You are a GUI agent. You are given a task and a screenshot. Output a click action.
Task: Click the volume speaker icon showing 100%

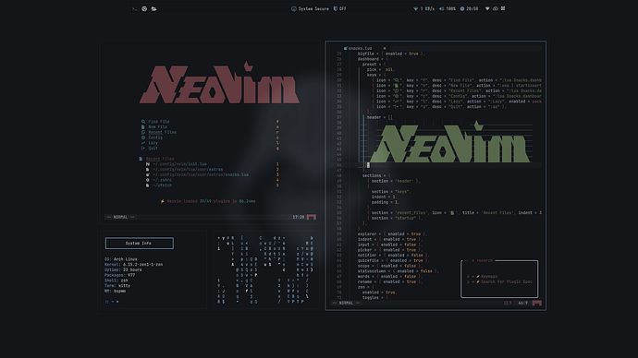tap(441, 8)
